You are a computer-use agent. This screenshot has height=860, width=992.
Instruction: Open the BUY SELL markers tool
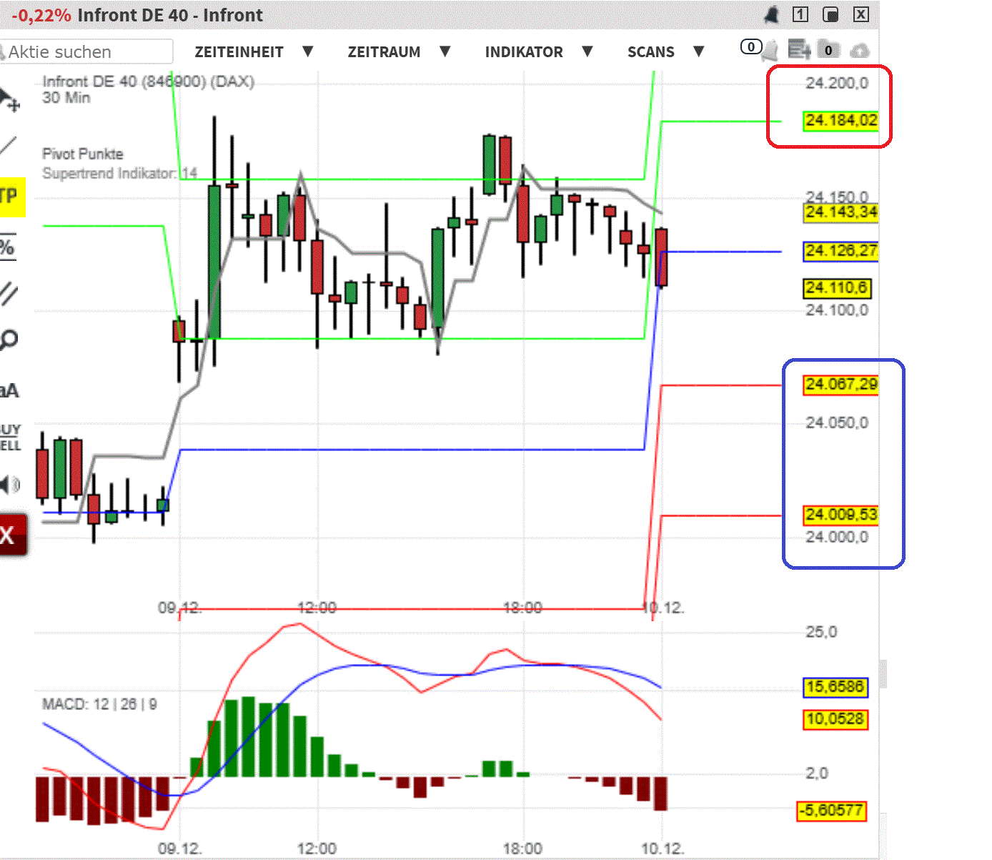coord(10,437)
